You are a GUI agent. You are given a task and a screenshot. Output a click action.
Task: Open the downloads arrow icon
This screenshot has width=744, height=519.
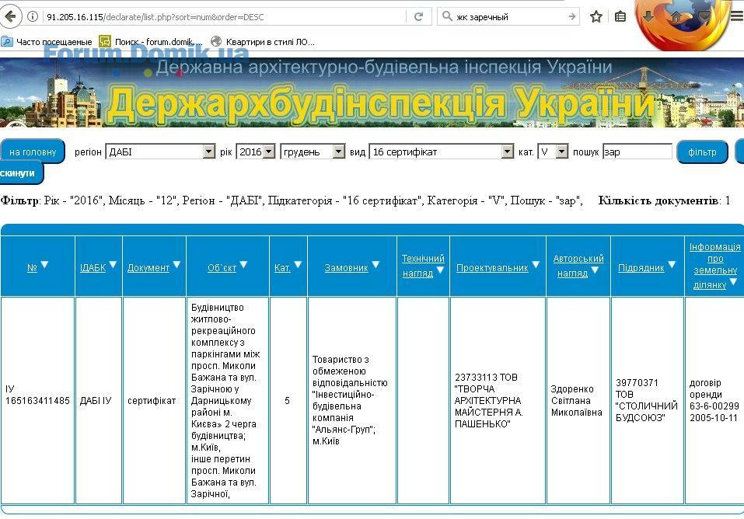648,17
